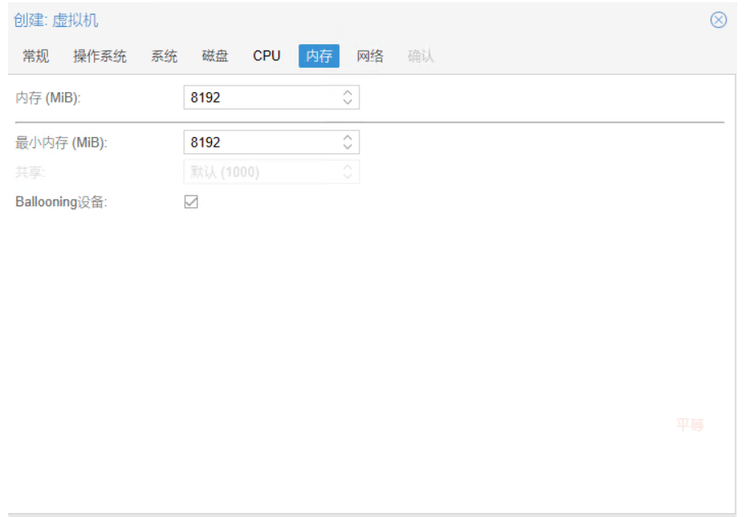Viewport: 746px width, 517px height.
Task: Click the 最小内存 (MiB) label
Action: click(61, 143)
